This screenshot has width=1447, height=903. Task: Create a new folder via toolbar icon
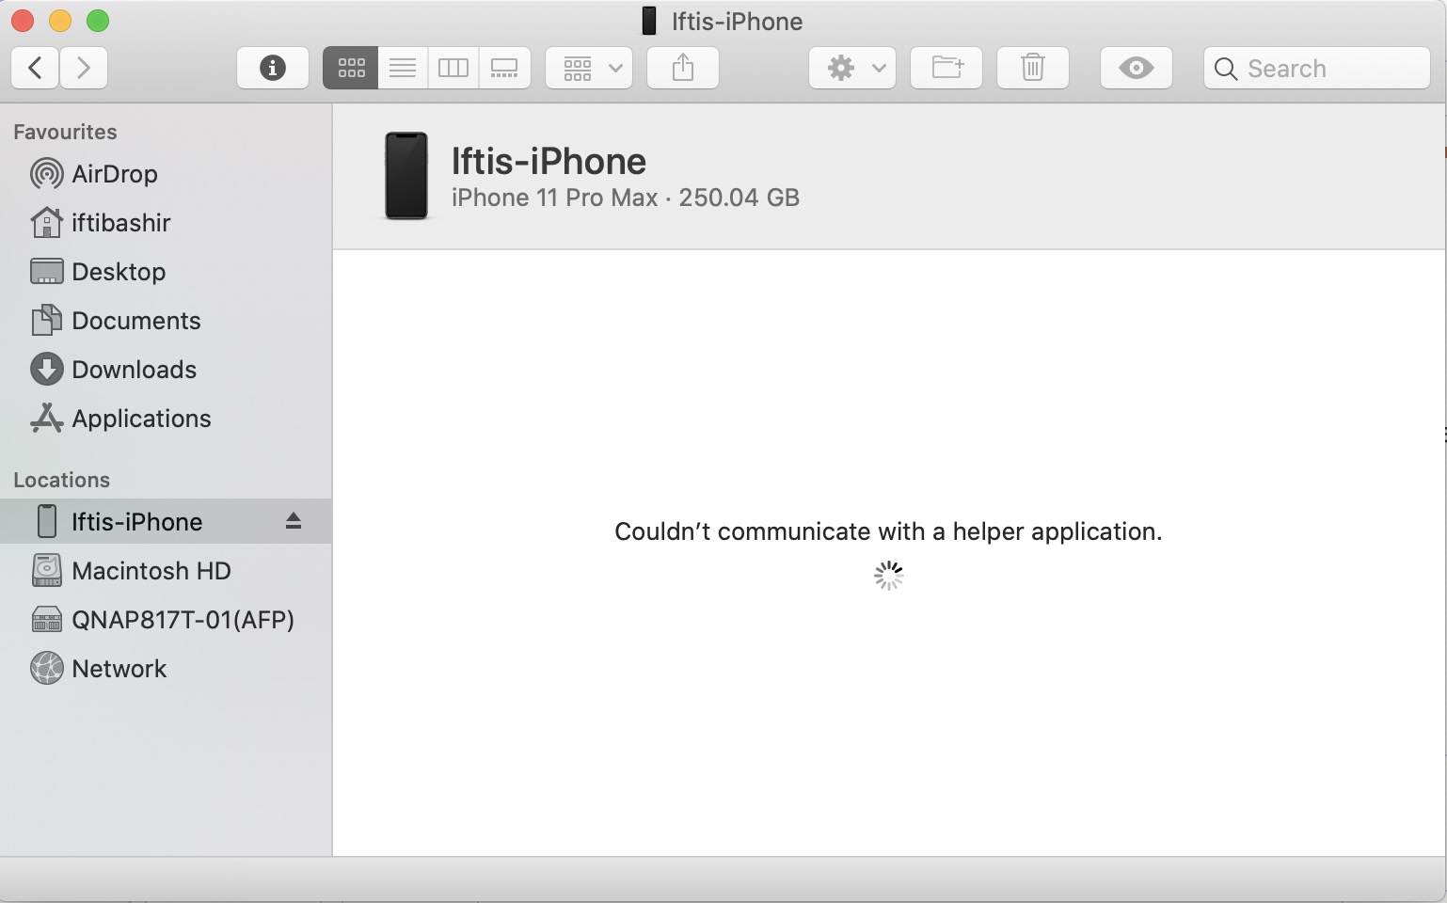(x=946, y=67)
